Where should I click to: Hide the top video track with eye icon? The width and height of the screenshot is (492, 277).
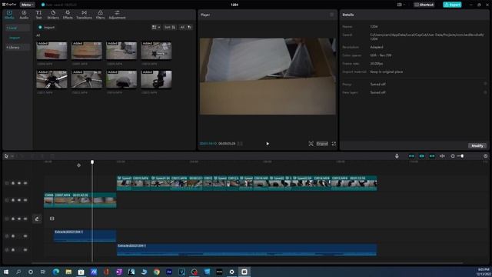19,183
